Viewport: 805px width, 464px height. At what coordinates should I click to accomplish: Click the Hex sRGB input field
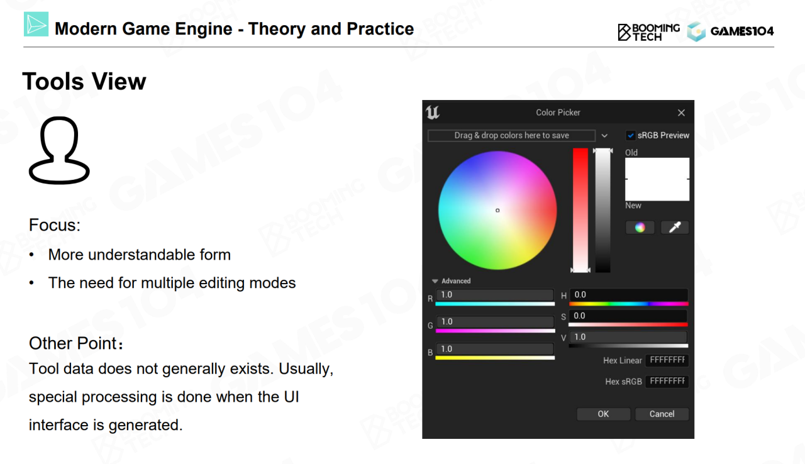coord(667,381)
